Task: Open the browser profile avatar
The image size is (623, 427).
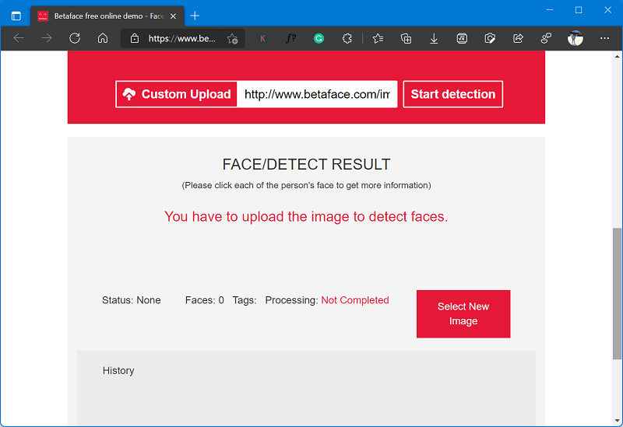Action: (575, 38)
